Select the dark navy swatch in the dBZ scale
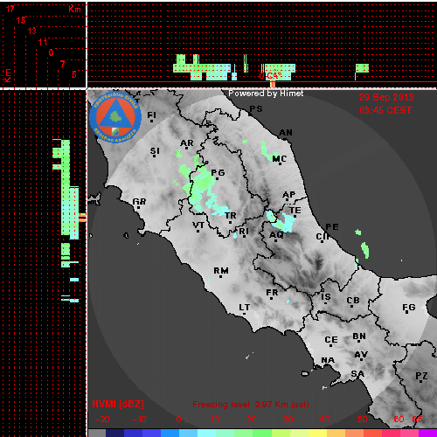 tap(114, 433)
